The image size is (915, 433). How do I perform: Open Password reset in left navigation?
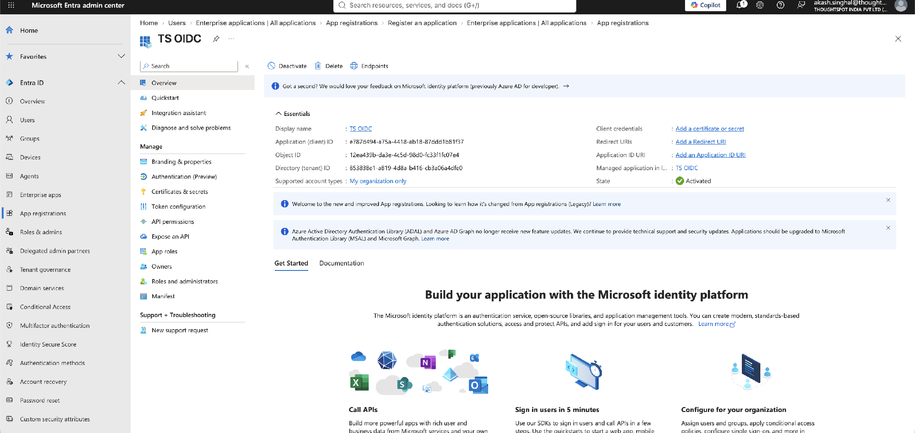tap(40, 401)
